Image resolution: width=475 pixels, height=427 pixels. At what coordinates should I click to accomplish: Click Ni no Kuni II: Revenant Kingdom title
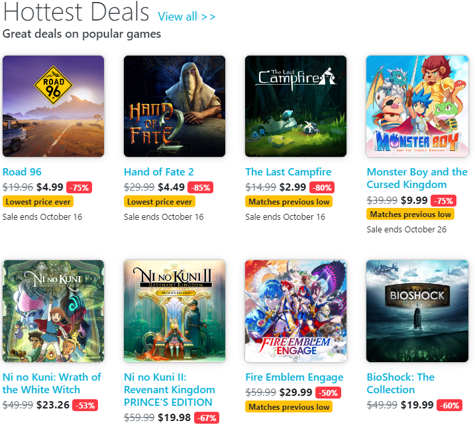pos(169,390)
